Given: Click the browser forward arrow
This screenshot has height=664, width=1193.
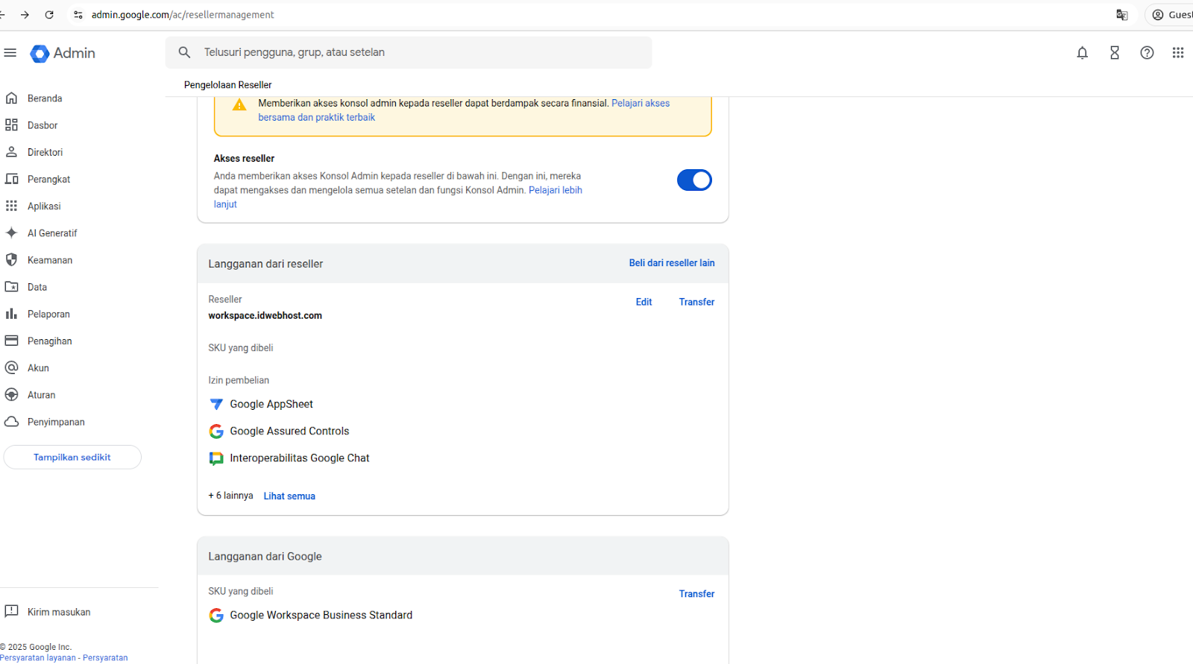Looking at the screenshot, I should (x=25, y=15).
